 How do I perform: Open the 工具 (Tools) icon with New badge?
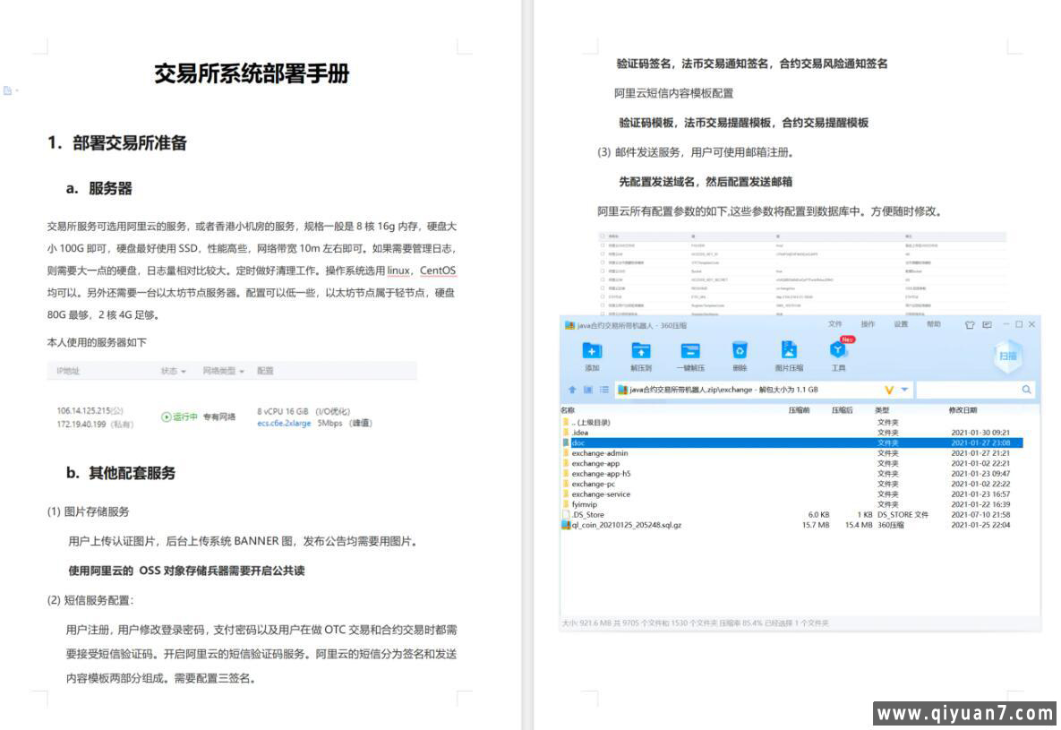pos(838,350)
